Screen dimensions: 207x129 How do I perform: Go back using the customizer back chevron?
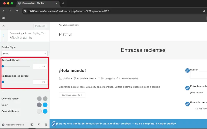click(3, 36)
